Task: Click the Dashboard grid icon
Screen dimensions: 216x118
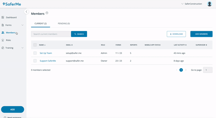Action: click(3, 17)
